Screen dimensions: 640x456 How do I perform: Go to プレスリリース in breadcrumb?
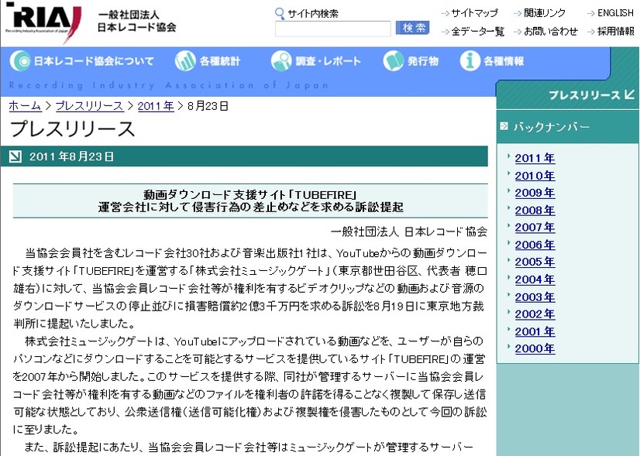pyautogui.click(x=89, y=106)
